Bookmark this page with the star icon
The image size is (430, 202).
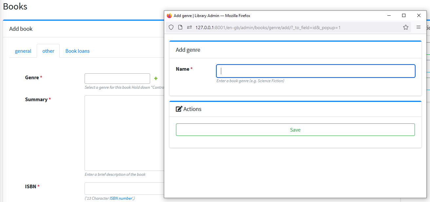406,28
